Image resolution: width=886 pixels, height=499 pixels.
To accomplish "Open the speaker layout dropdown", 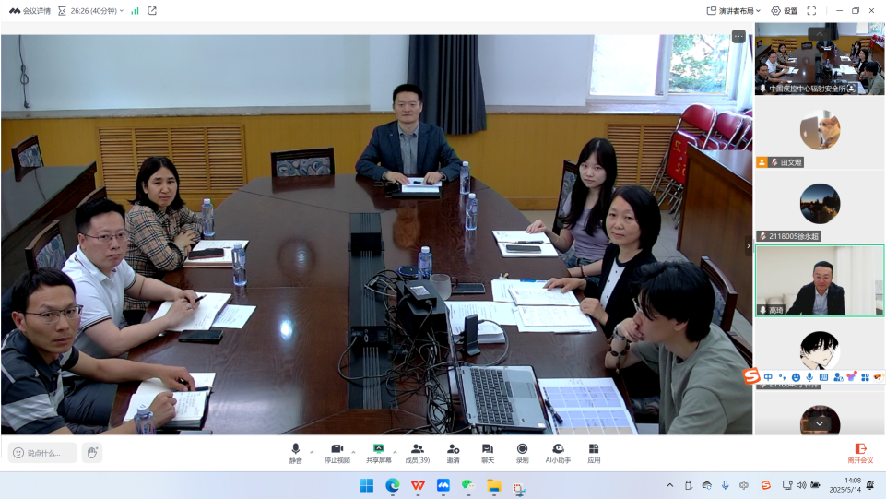I will pyautogui.click(x=734, y=11).
